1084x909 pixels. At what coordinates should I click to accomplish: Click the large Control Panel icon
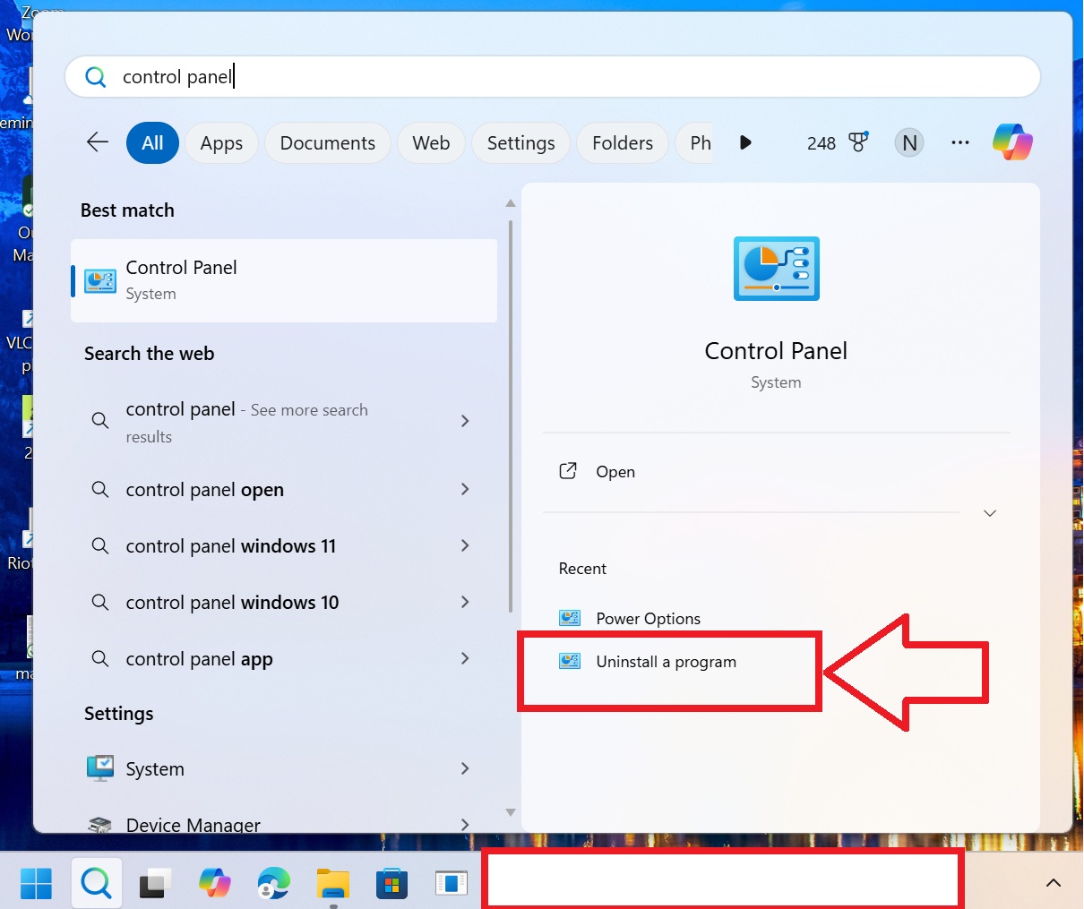(776, 268)
